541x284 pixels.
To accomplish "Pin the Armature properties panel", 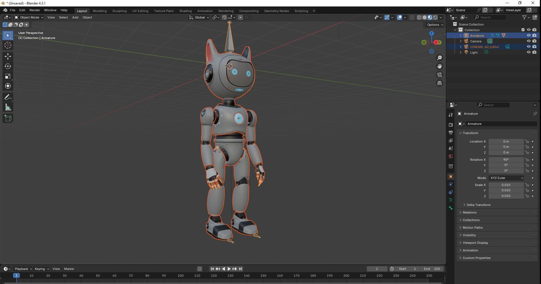I will (535, 114).
